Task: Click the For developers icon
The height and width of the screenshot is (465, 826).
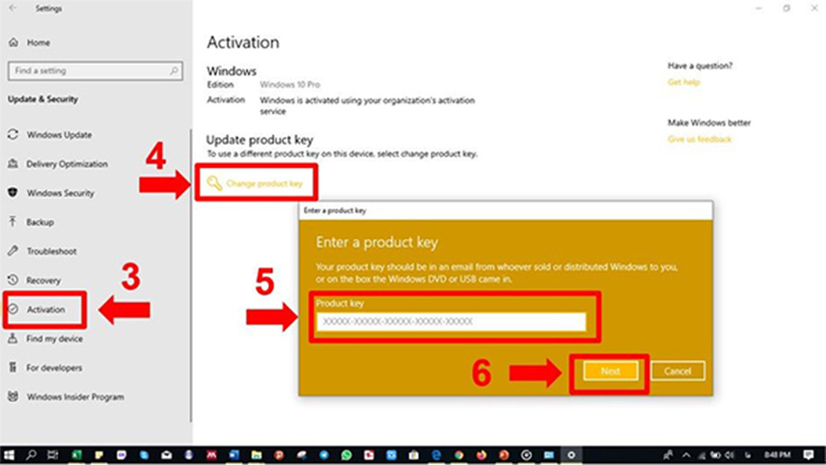Action: [14, 367]
